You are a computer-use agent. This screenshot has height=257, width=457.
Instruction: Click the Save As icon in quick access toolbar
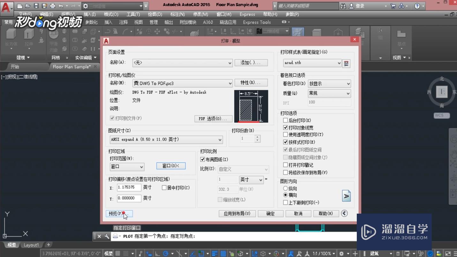coord(44,6)
